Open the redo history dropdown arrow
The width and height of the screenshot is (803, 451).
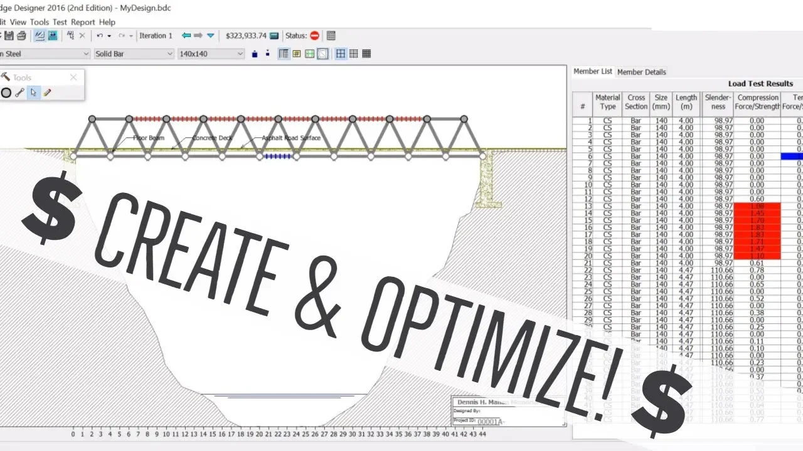(131, 36)
